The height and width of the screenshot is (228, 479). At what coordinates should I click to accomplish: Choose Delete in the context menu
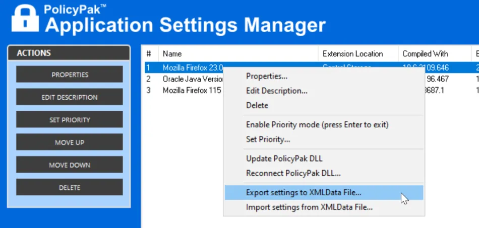[257, 106]
